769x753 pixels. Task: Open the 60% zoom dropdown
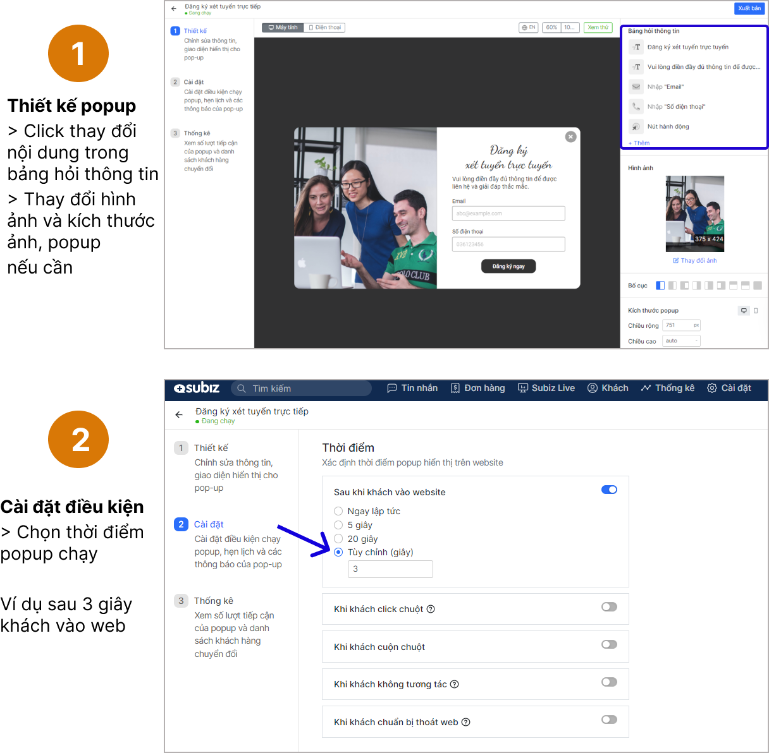pyautogui.click(x=551, y=28)
